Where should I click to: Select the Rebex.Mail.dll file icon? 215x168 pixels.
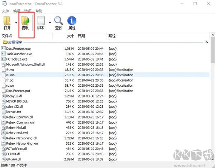4,128
